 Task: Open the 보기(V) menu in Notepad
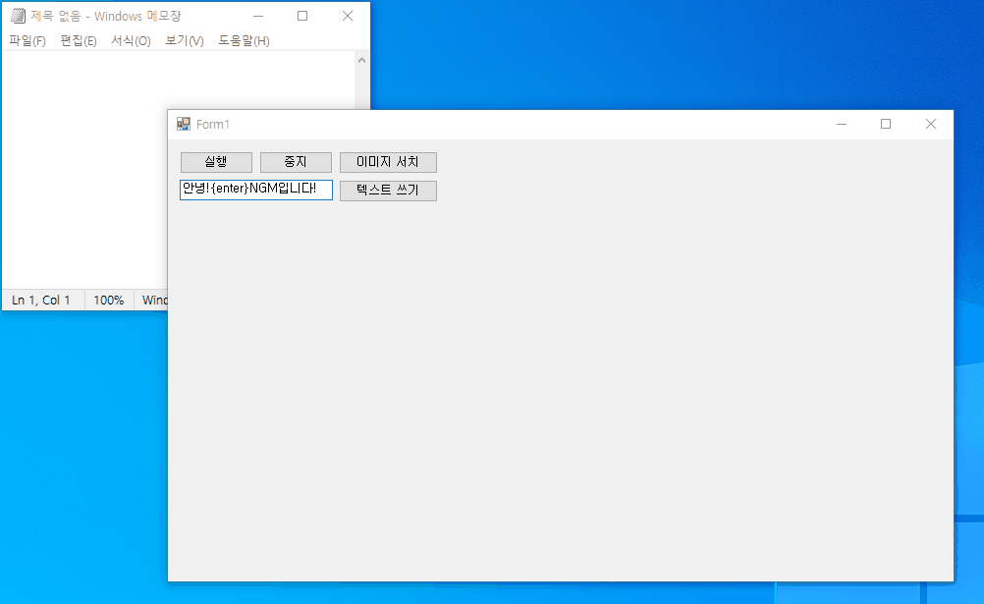185,41
